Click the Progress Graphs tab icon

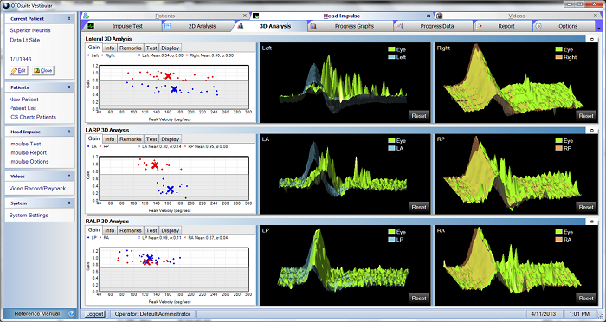[x=313, y=26]
